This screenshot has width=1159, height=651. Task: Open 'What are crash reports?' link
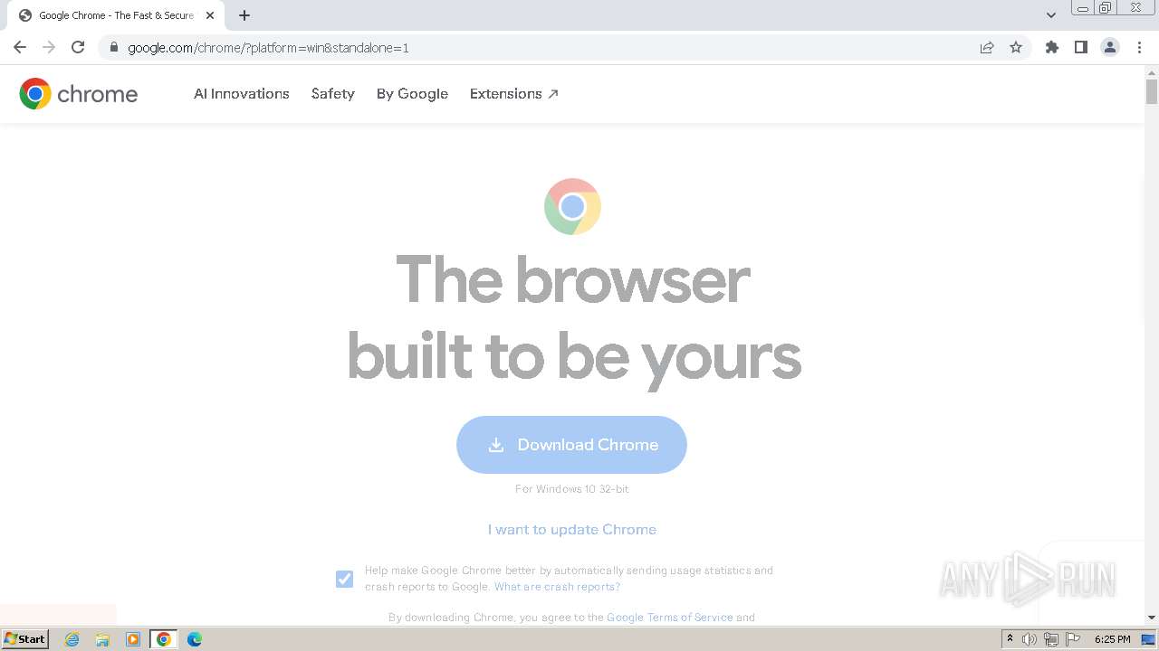click(557, 587)
